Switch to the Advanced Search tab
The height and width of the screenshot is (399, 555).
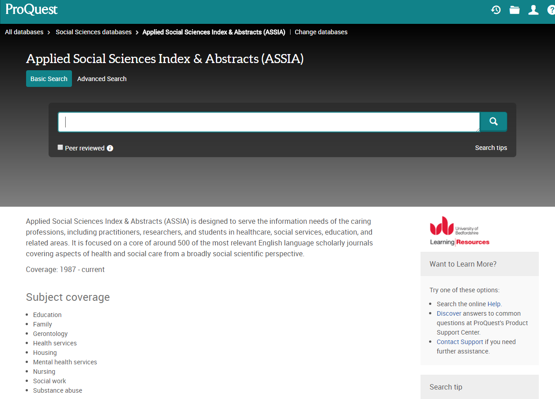(102, 79)
